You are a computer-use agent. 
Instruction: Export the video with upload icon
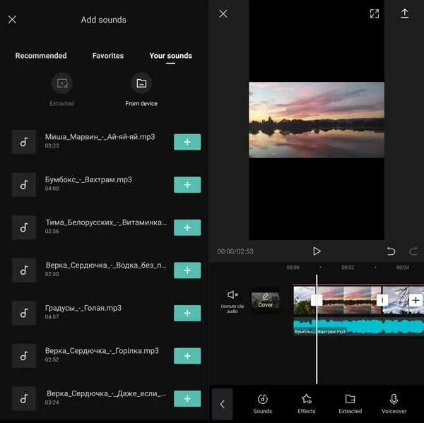404,13
